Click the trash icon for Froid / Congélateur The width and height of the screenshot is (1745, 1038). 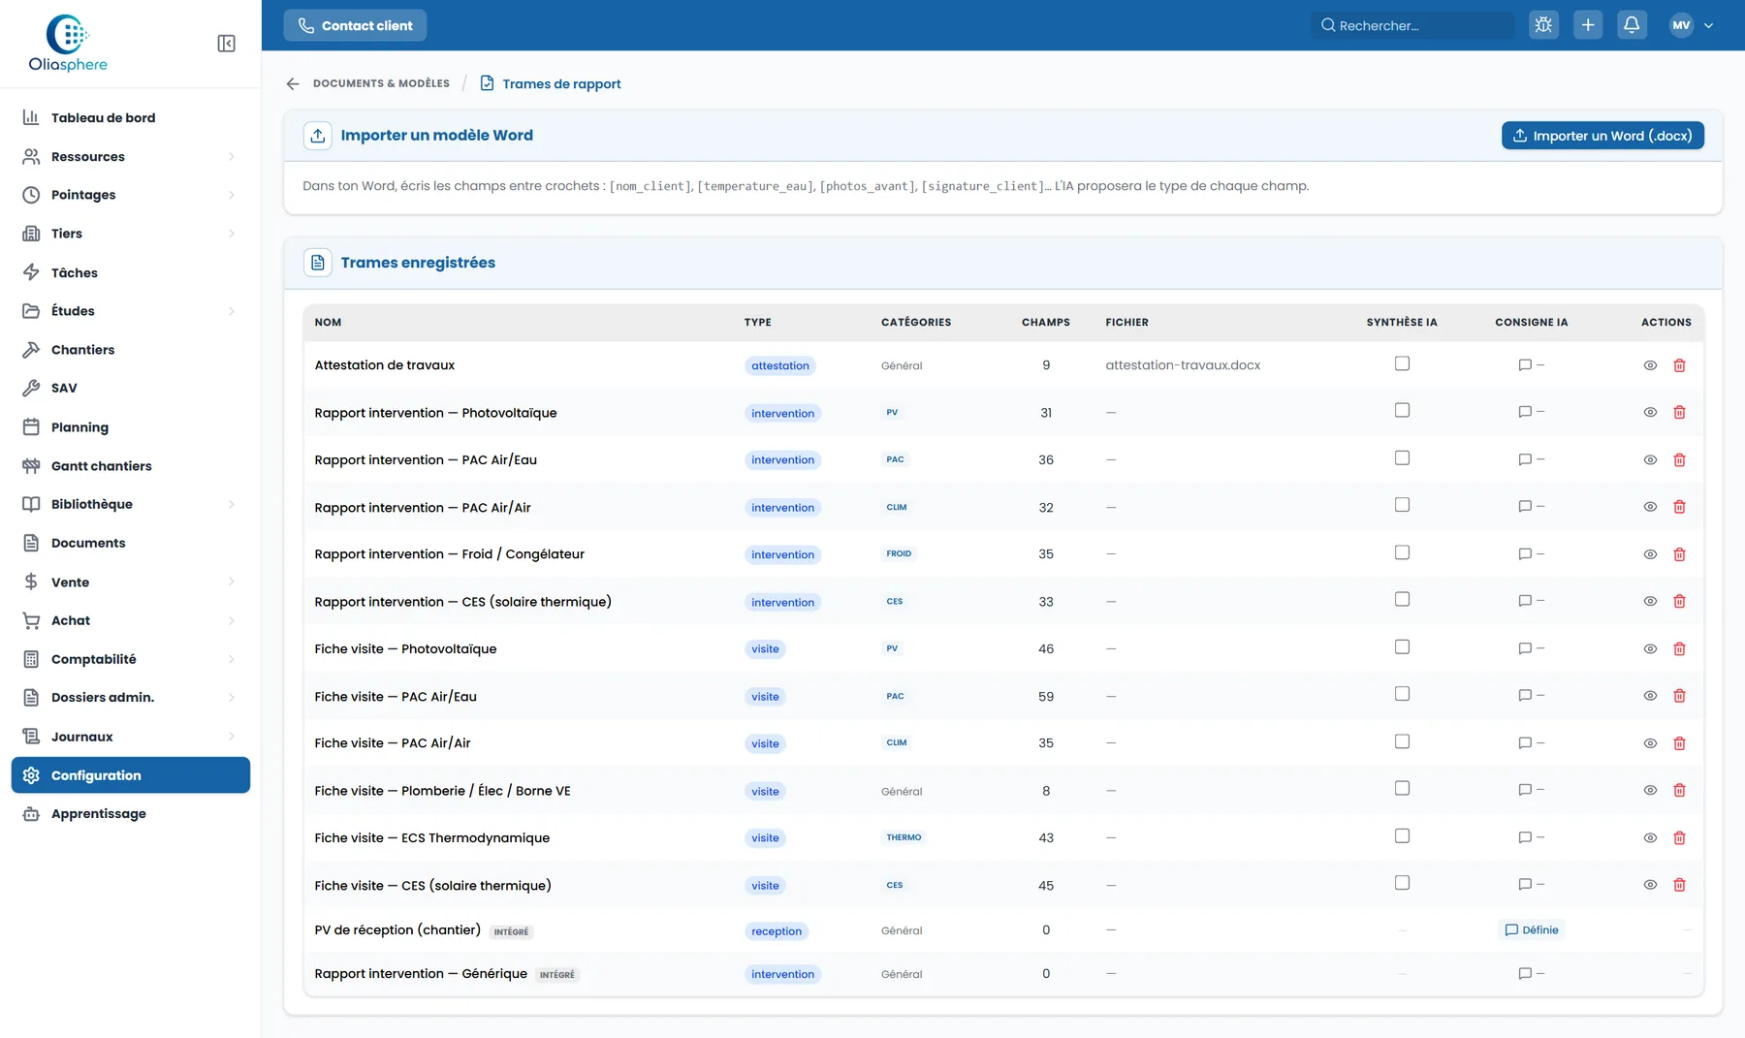click(1679, 554)
